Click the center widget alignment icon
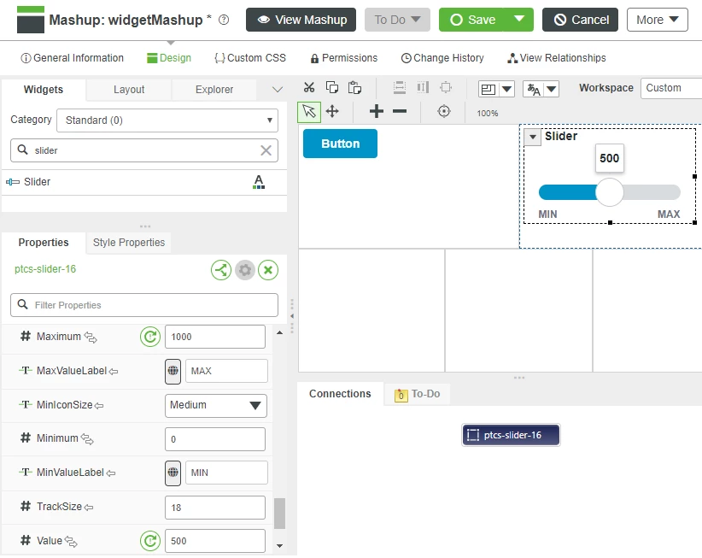Image resolution: width=702 pixels, height=558 pixels. pos(446,87)
